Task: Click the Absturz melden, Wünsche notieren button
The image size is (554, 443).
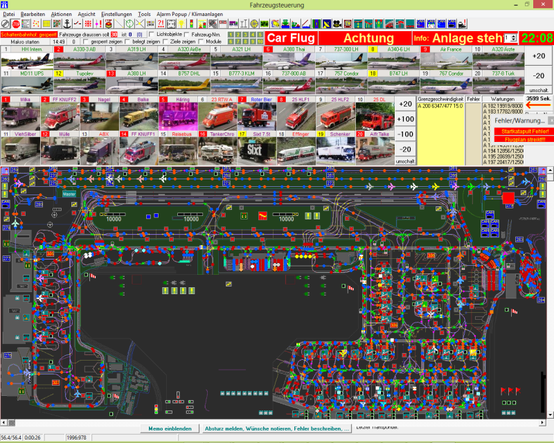Action: click(277, 428)
